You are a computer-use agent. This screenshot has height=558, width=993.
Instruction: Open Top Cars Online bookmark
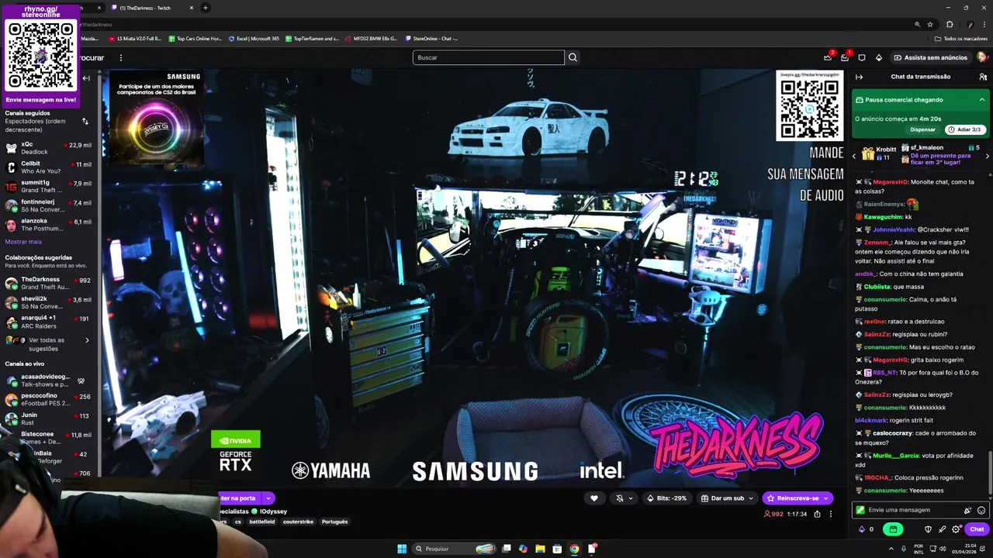pos(195,38)
